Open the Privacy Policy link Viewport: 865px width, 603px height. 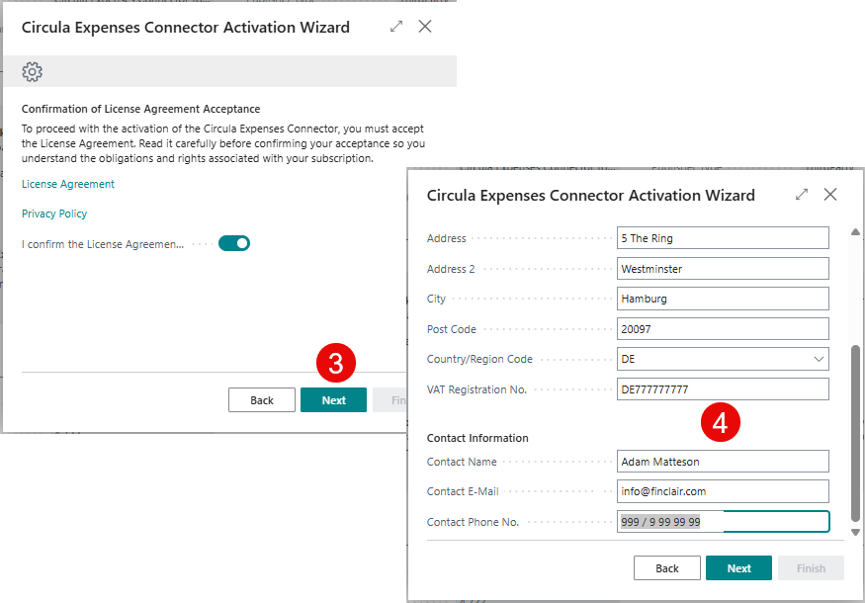pyautogui.click(x=54, y=214)
